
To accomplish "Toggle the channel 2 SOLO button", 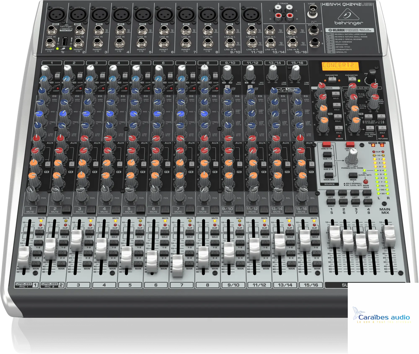I will click(64, 232).
